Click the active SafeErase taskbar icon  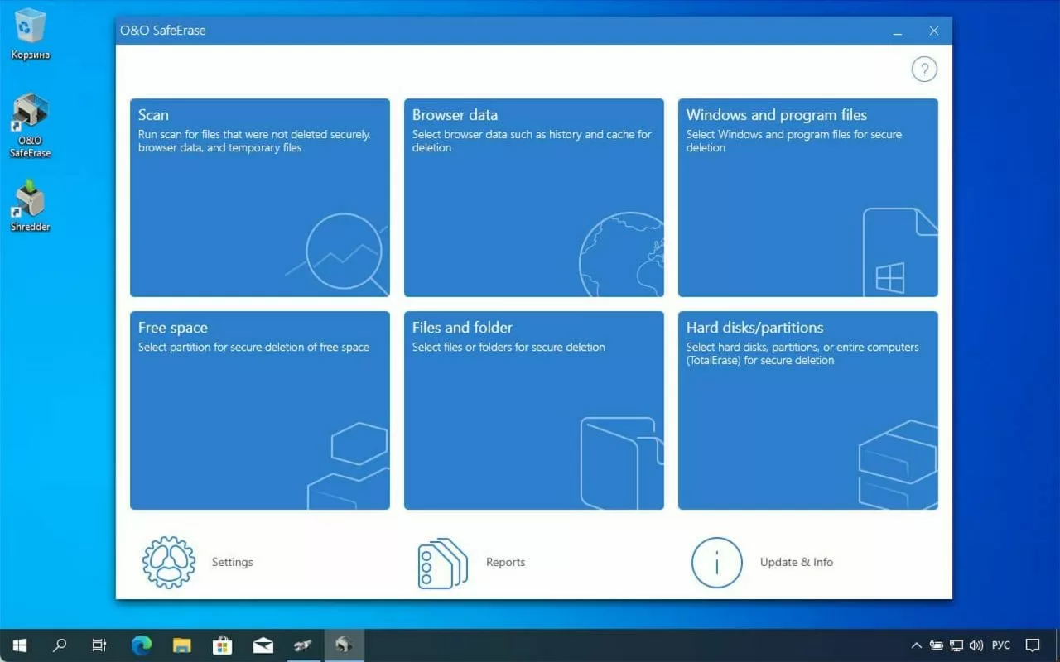(344, 645)
